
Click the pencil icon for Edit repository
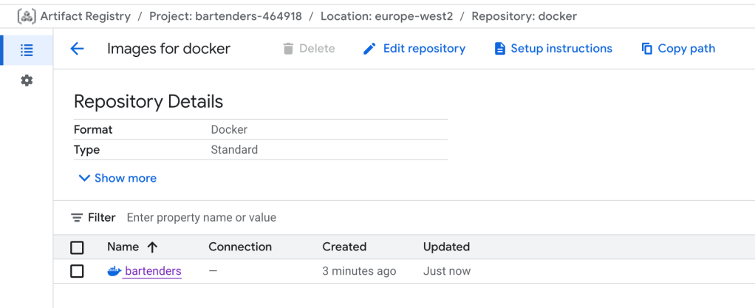(370, 49)
